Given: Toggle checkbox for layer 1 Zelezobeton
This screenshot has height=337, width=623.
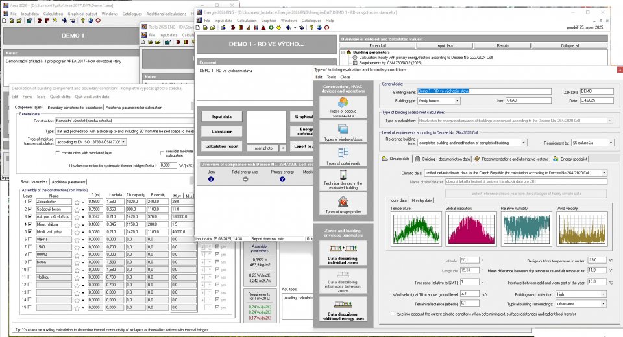Looking at the screenshot, I should (29, 202).
